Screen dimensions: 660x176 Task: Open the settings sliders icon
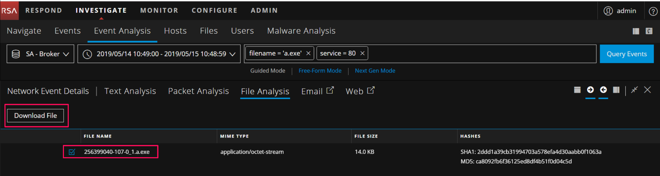(649, 31)
